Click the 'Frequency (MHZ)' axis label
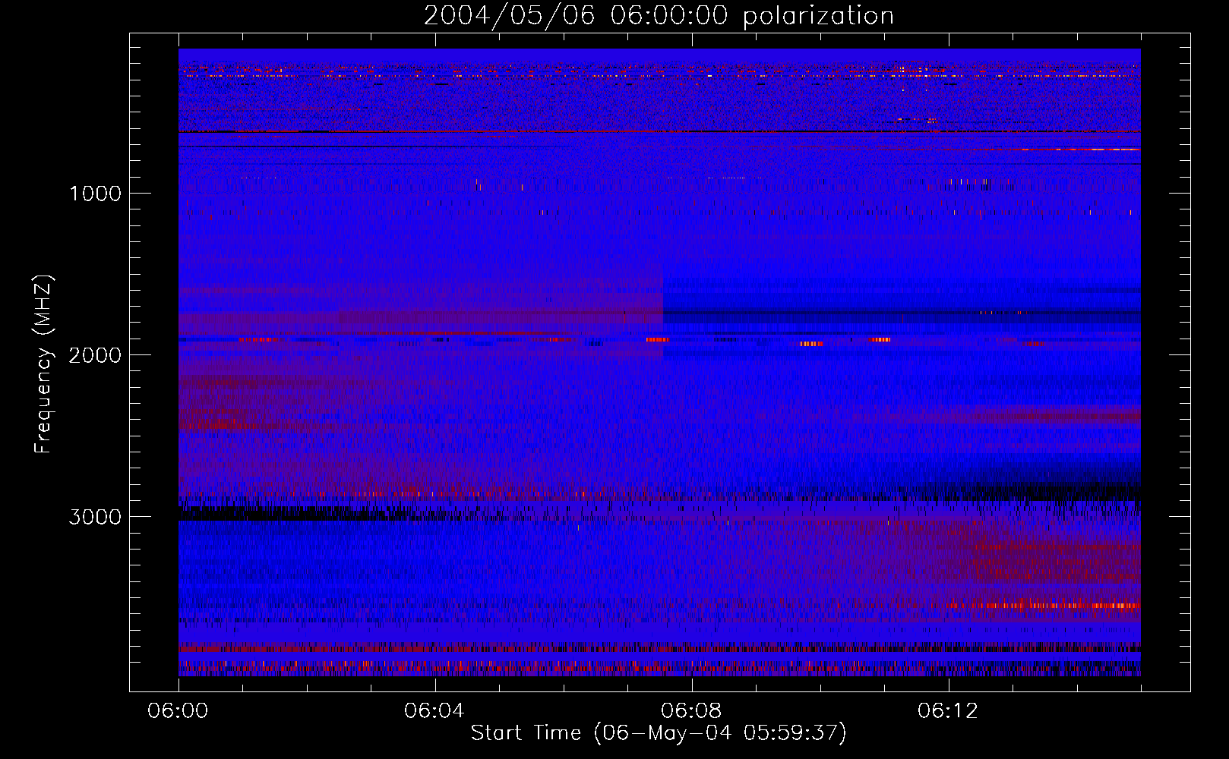The width and height of the screenshot is (1229, 759). [43, 364]
